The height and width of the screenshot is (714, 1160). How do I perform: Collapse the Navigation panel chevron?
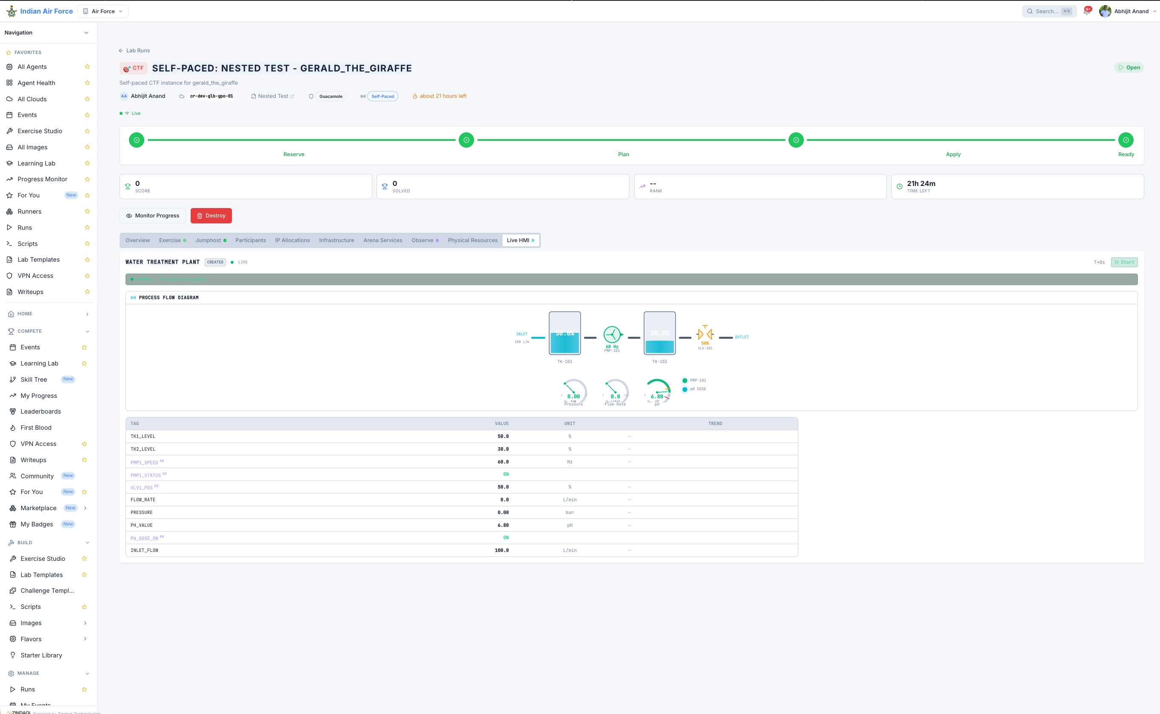pos(86,33)
